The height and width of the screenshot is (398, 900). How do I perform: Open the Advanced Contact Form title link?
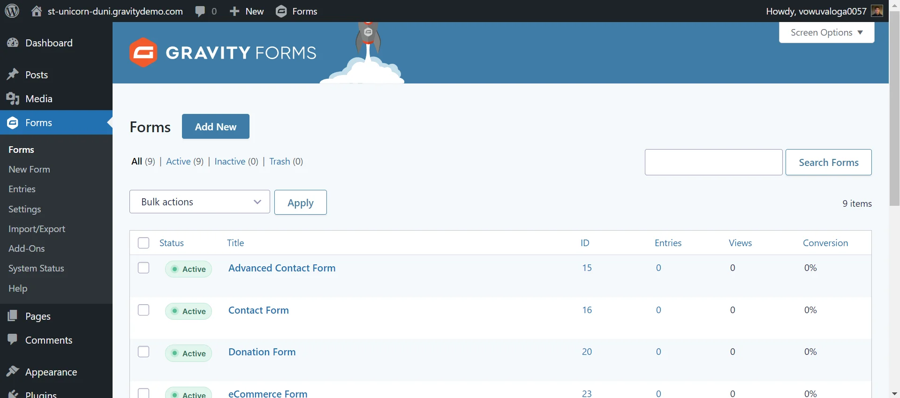[282, 268]
